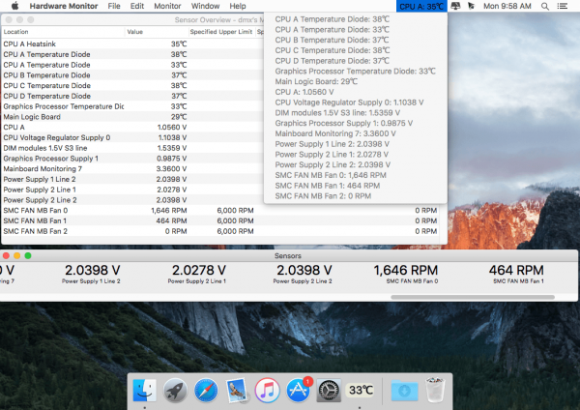The width and height of the screenshot is (580, 410).
Task: Click the Sensors window title bar
Action: pyautogui.click(x=288, y=255)
